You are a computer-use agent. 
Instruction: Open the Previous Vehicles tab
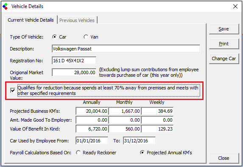77,20
